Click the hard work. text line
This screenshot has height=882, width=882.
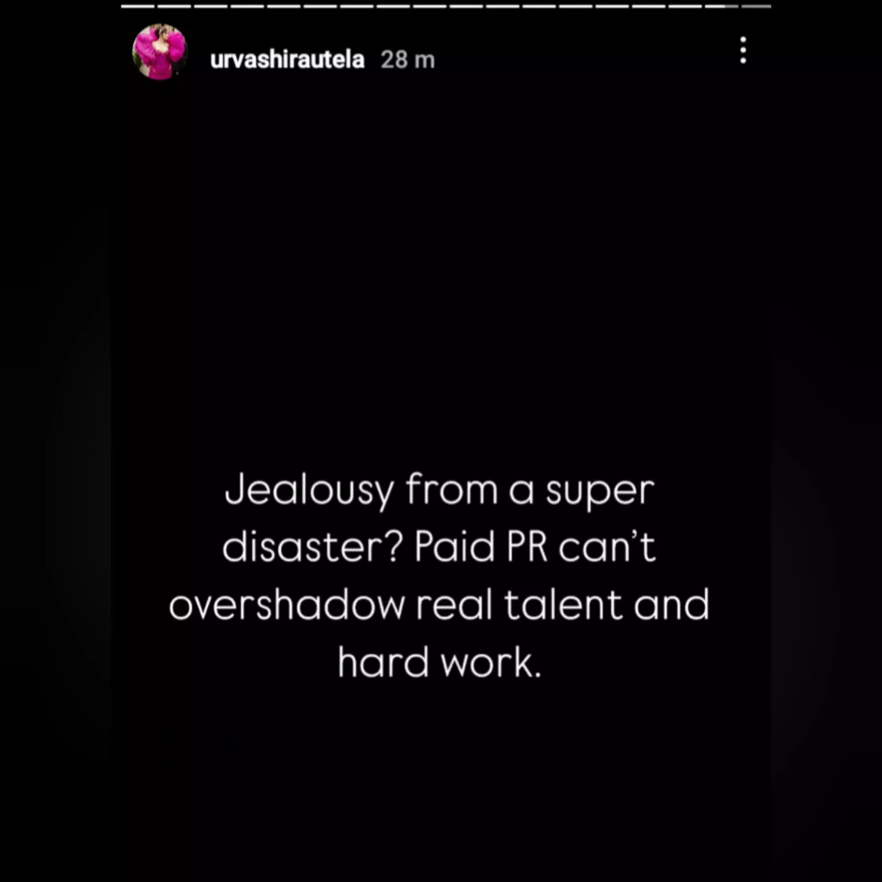(440, 662)
